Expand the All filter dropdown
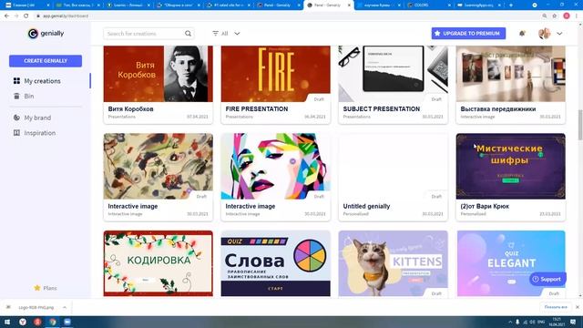Screen dimensions: 583x328 click(x=226, y=34)
